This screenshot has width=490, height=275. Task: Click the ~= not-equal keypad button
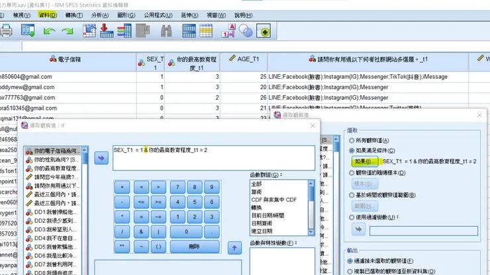click(x=158, y=217)
